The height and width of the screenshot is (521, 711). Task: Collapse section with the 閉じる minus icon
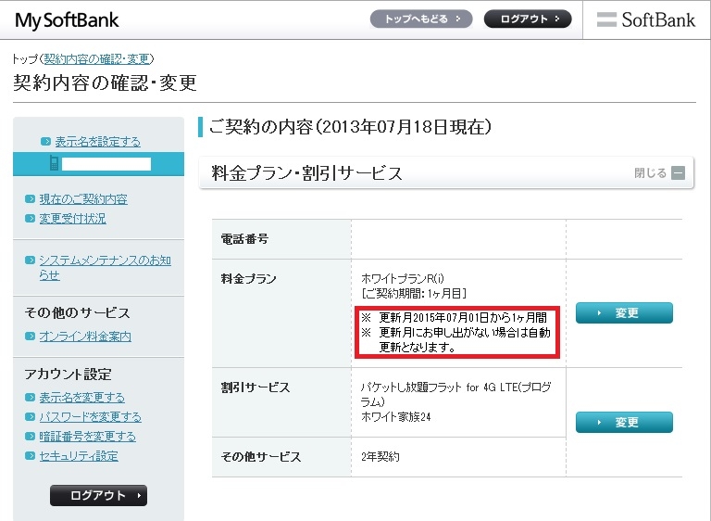[678, 172]
